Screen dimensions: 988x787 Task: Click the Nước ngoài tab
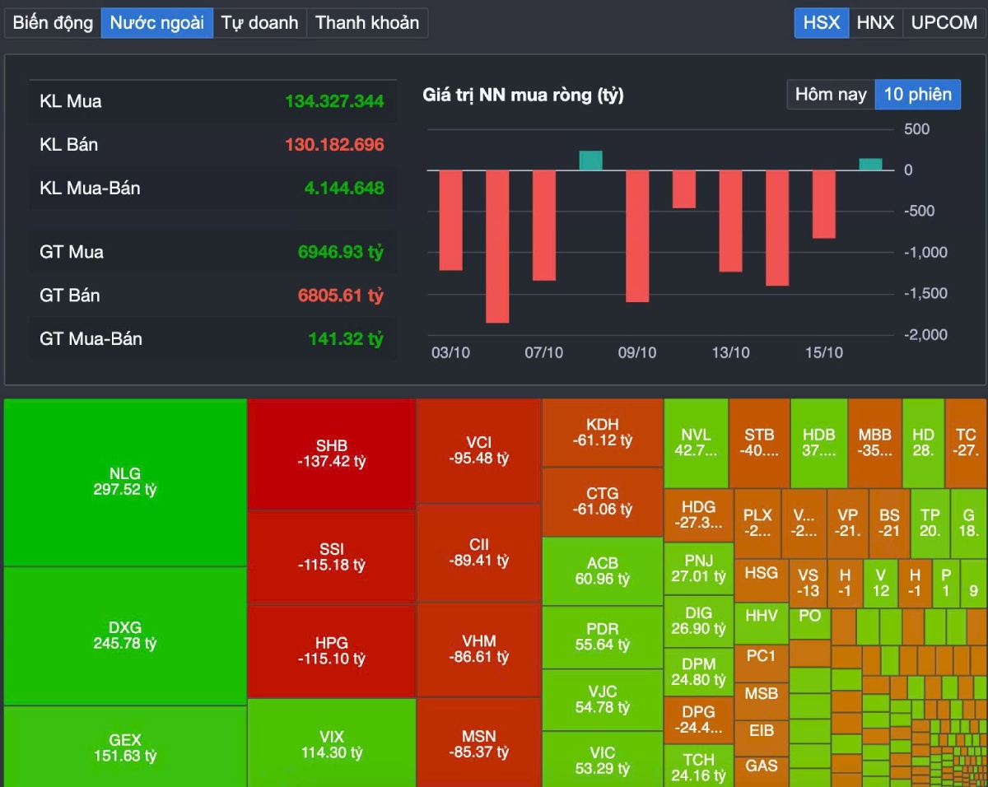point(156,22)
